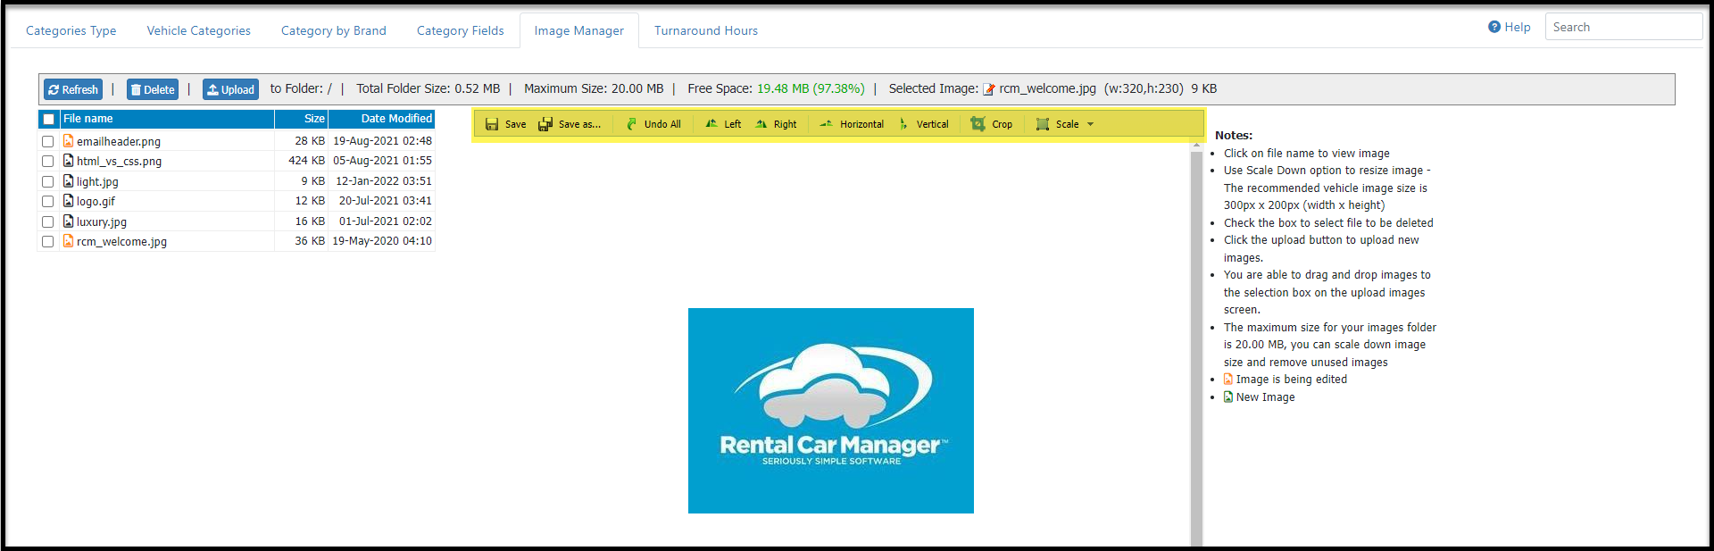The image size is (1714, 551).
Task: Select the Crop tool
Action: [x=992, y=124]
